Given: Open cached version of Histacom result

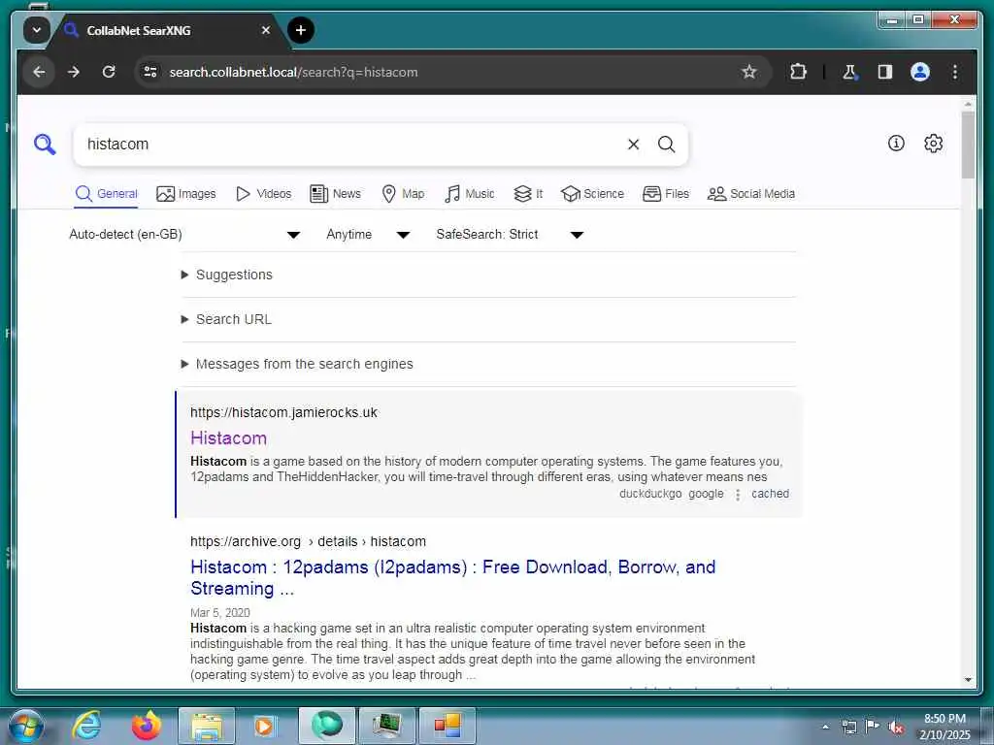Looking at the screenshot, I should tap(770, 494).
